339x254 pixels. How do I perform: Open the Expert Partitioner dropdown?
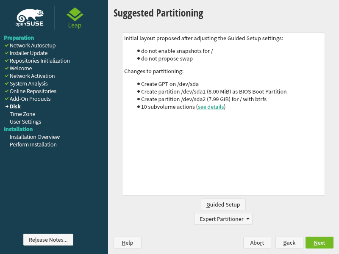click(223, 219)
